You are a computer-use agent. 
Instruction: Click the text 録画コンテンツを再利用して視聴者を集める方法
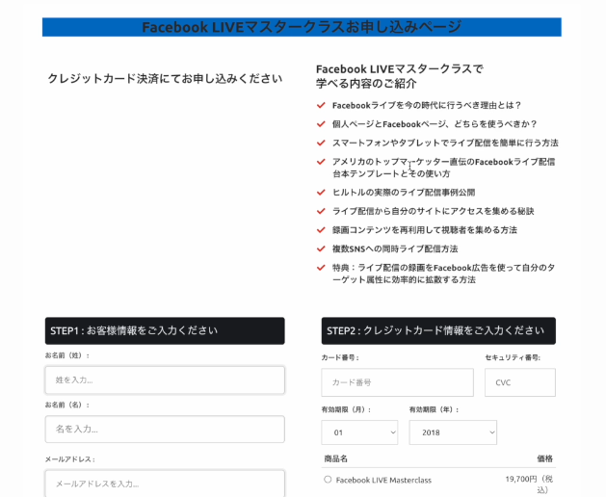[425, 230]
